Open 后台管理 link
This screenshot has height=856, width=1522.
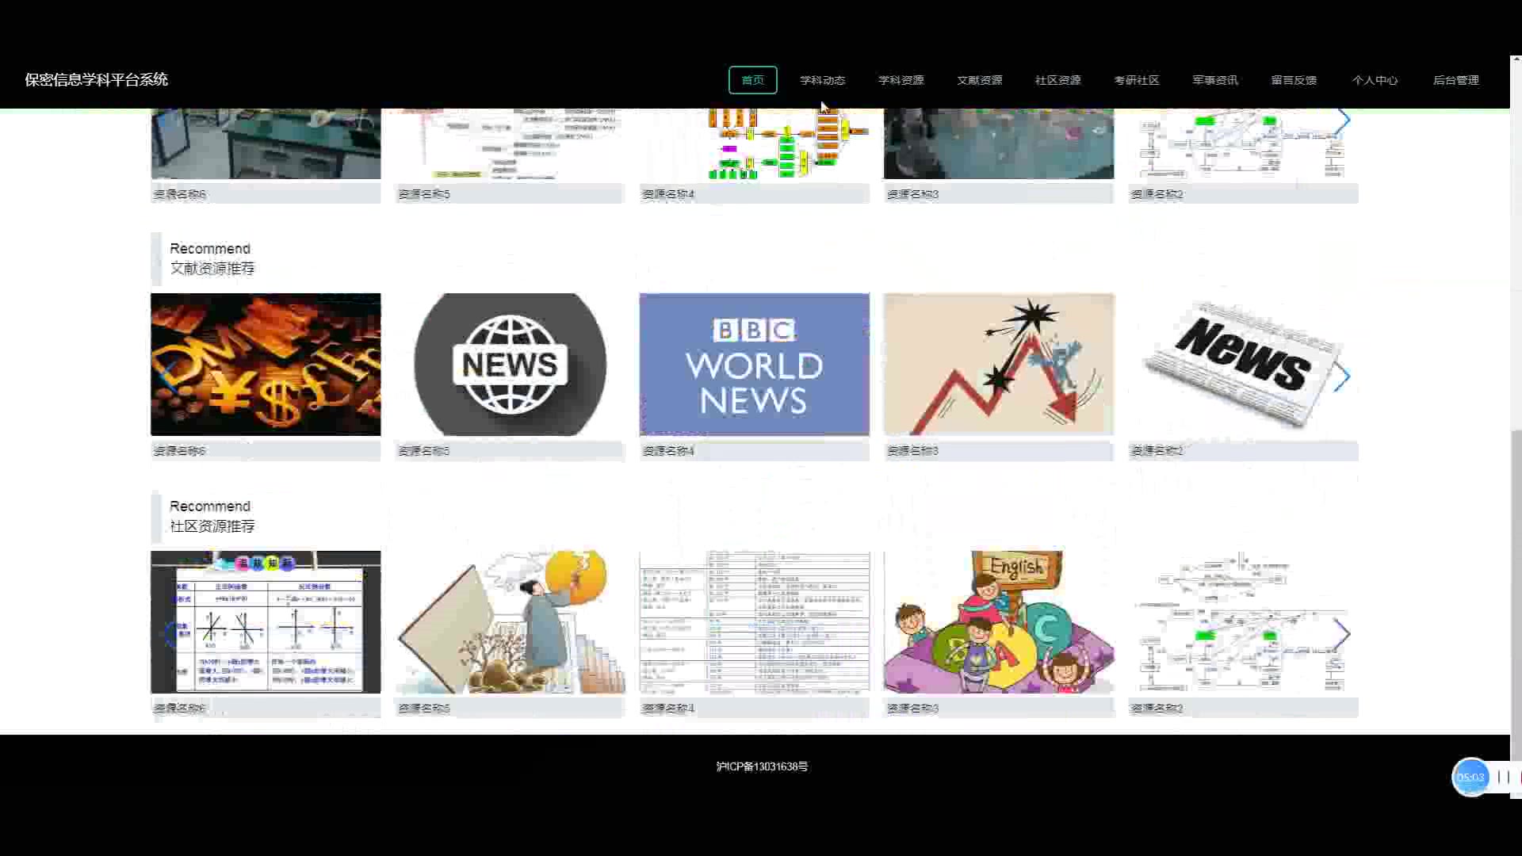[x=1455, y=80]
